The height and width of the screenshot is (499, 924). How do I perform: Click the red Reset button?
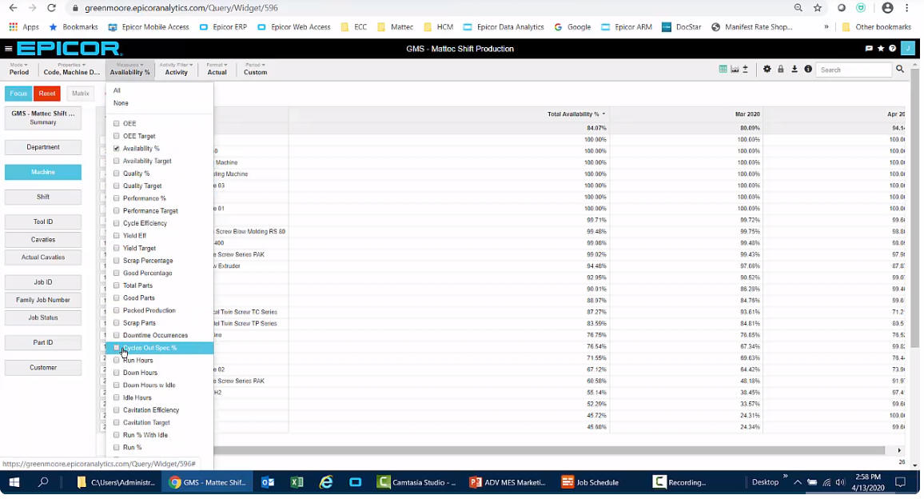[47, 94]
